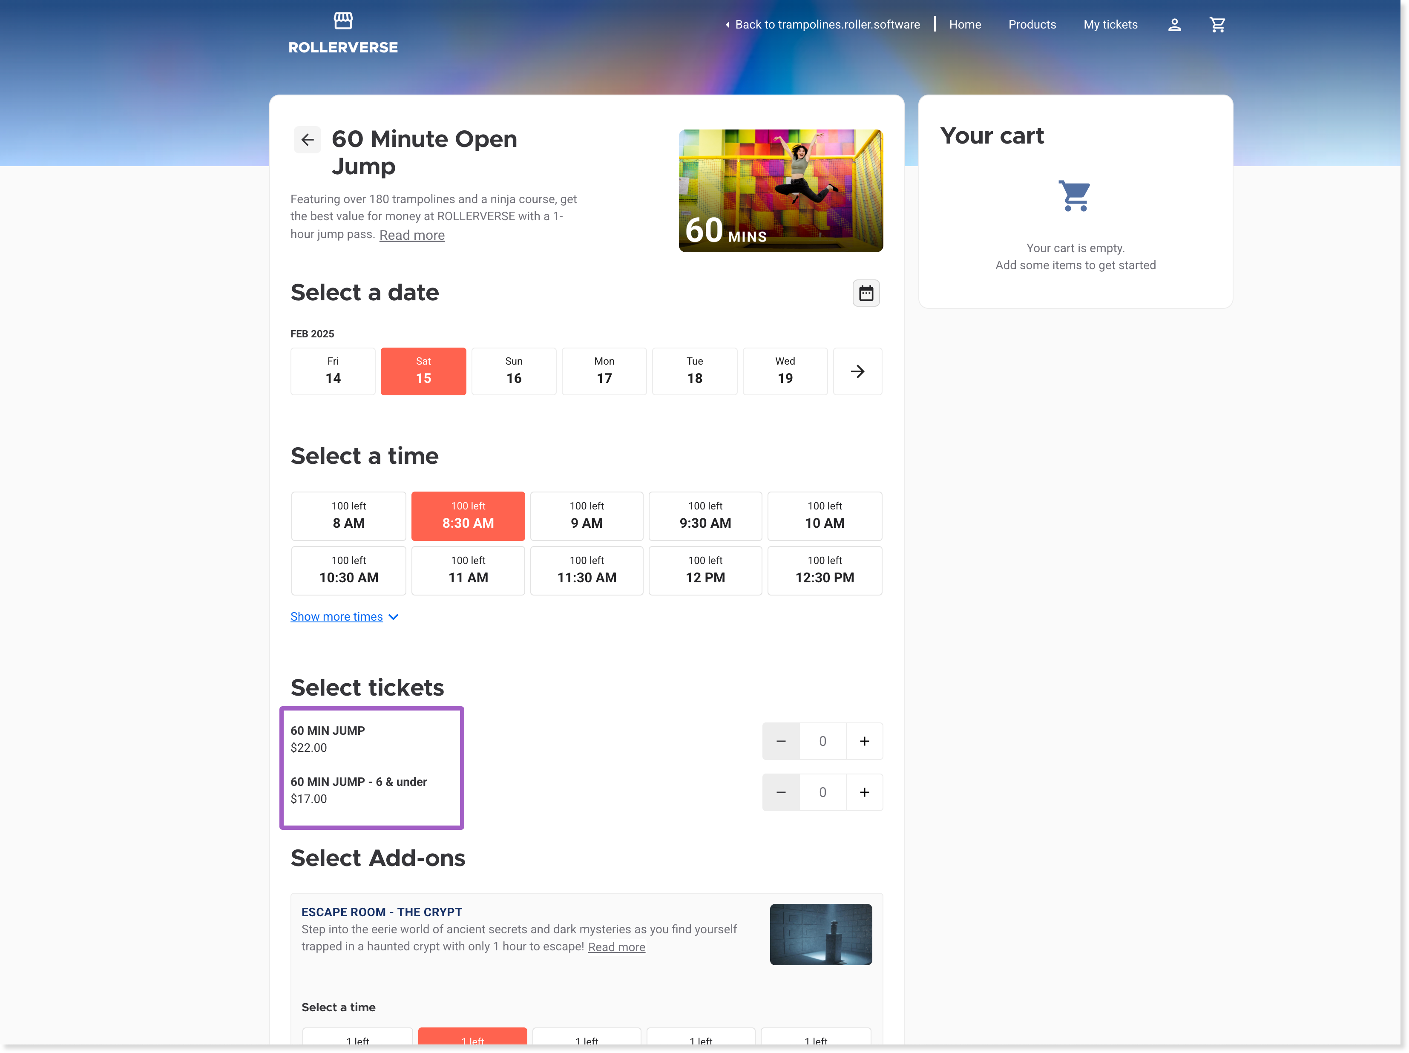Pick the 11:30 AM session

click(586, 571)
